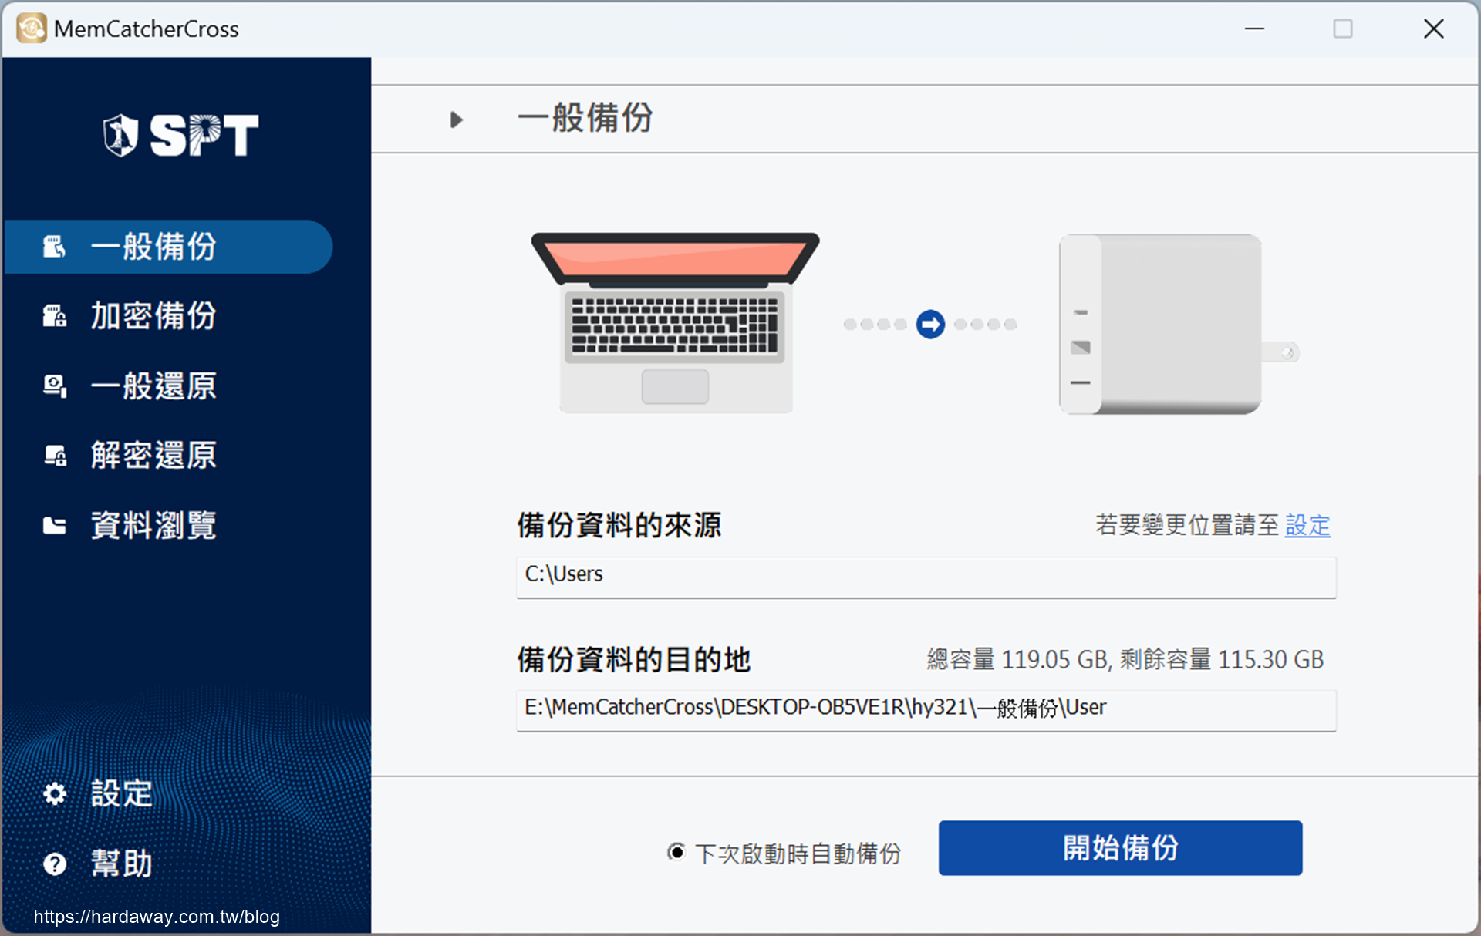Open 幫助 from sidebar
Viewport: 1481px width, 936px height.
point(122,864)
